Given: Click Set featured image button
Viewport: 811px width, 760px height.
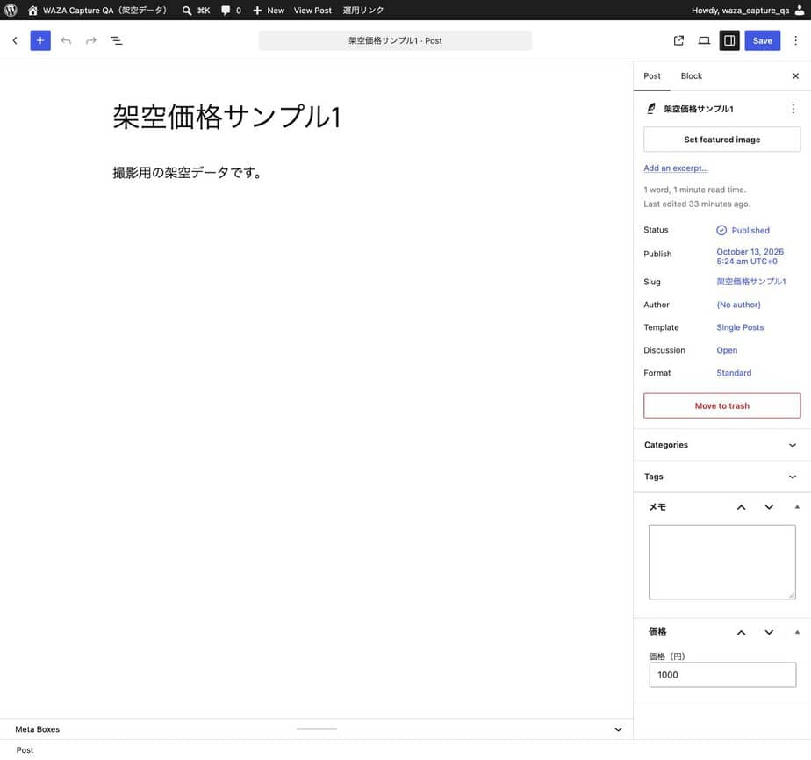Looking at the screenshot, I should 722,139.
